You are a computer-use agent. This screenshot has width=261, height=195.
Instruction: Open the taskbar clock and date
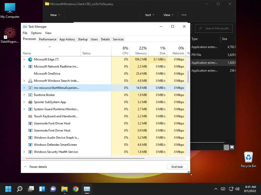coord(250,189)
